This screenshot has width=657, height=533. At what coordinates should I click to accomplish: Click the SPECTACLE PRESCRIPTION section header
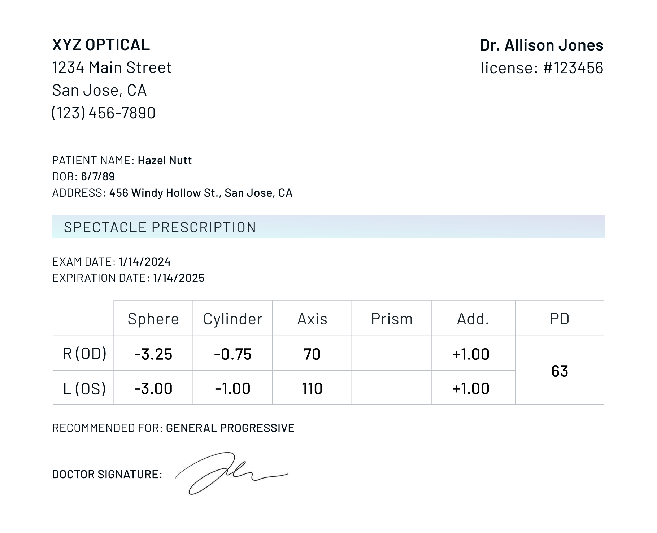tap(160, 227)
